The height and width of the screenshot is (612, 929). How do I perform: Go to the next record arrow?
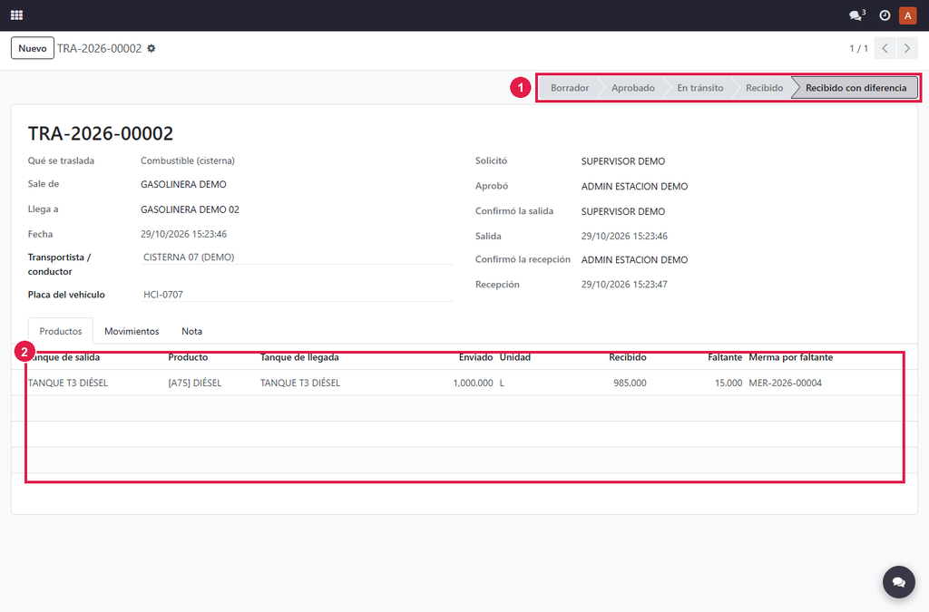tap(907, 49)
